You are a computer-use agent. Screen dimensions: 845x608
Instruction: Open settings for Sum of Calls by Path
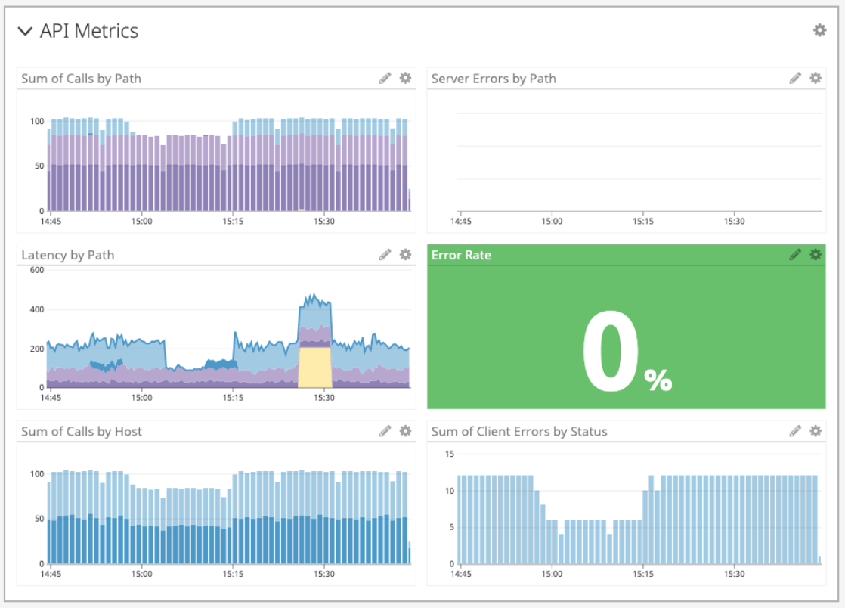tap(405, 78)
